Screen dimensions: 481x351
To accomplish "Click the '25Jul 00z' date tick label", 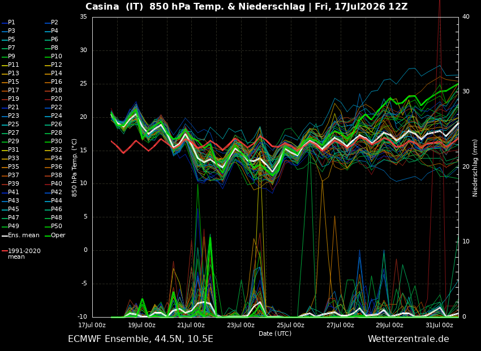I will (x=290, y=325).
